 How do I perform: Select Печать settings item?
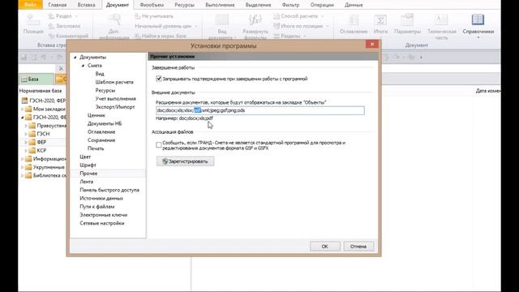click(96, 148)
